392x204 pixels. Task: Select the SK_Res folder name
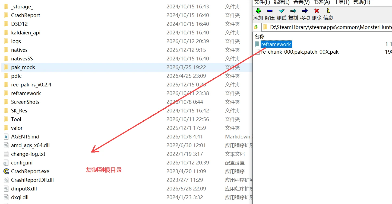[x=19, y=111]
